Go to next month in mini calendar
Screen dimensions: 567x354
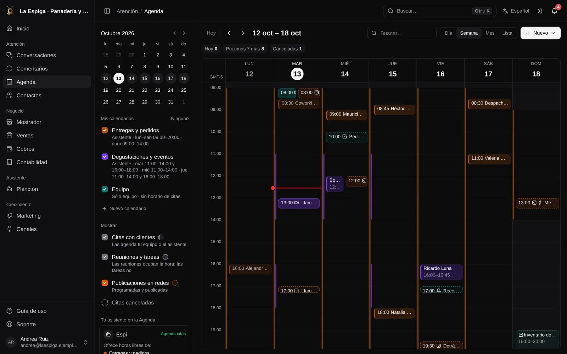point(184,33)
